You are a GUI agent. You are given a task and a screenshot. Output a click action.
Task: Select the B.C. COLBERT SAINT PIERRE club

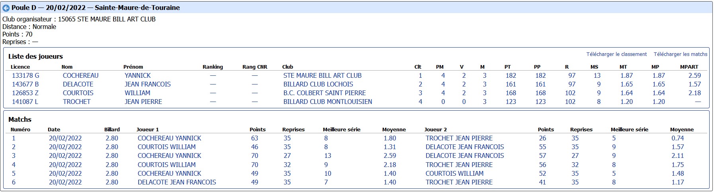[324, 93]
